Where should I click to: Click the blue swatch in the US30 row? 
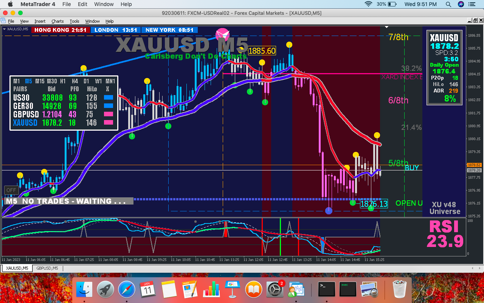pos(109,97)
